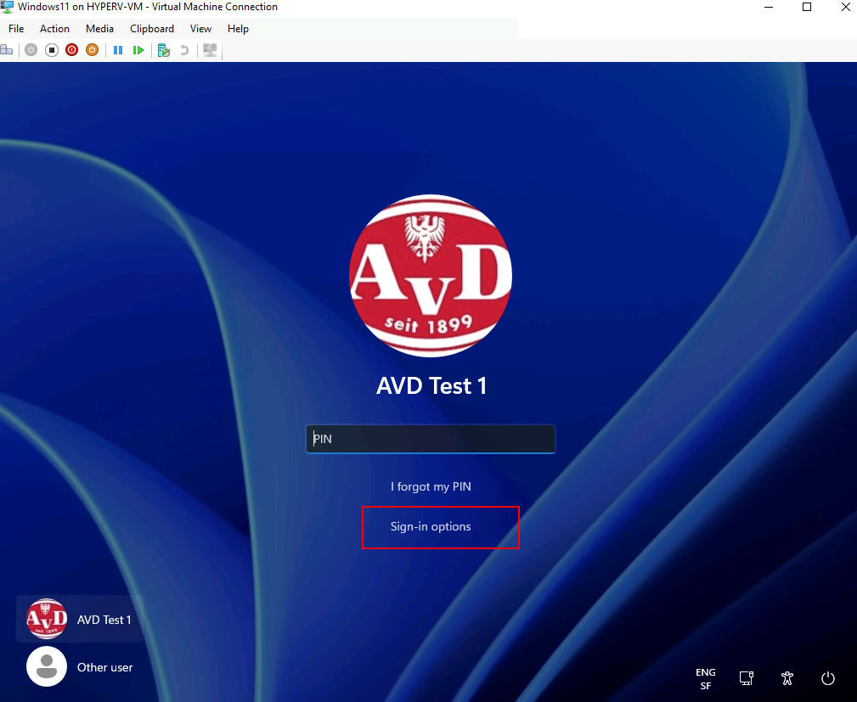Shut down the VM with the red icon
This screenshot has width=857, height=702.
click(x=71, y=50)
